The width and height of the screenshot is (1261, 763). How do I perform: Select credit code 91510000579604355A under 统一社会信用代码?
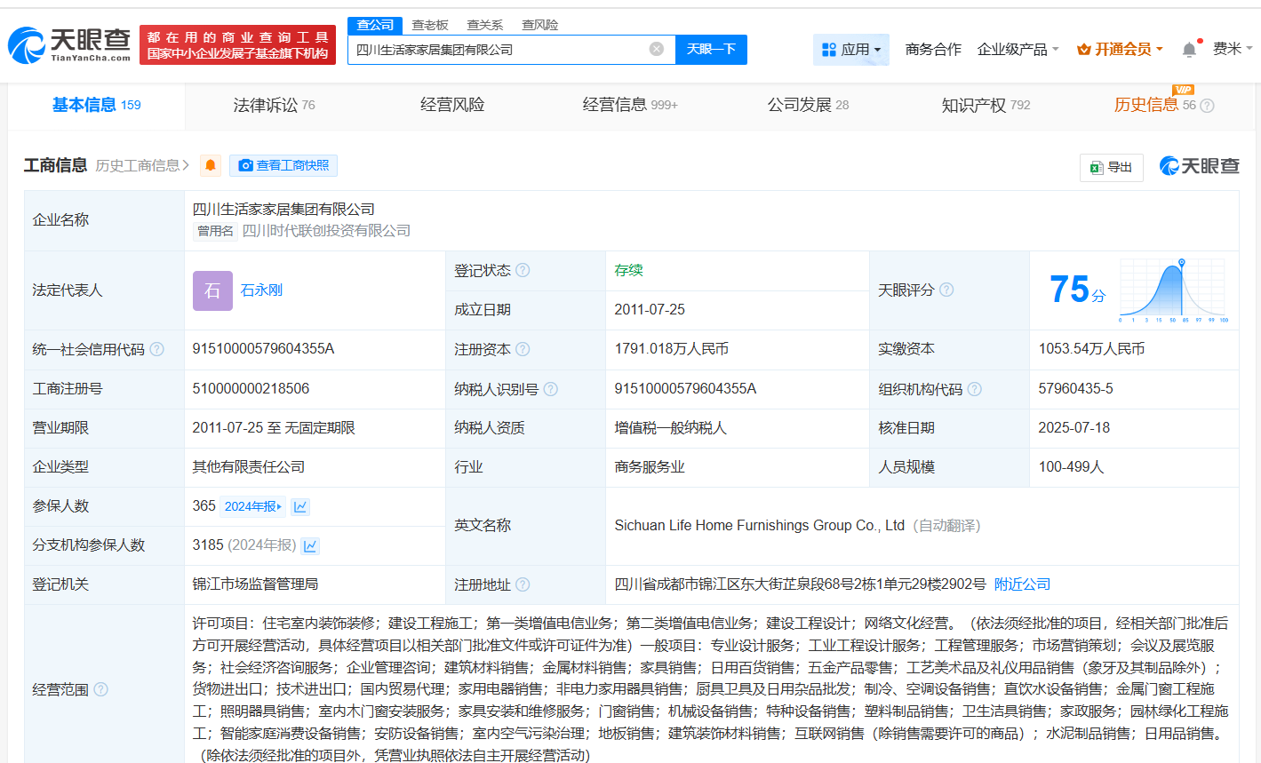coord(263,349)
